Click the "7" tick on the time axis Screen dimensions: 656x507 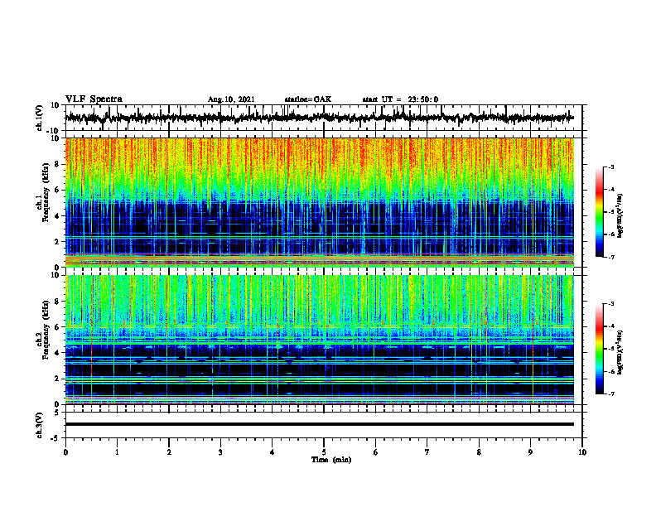pyautogui.click(x=427, y=452)
